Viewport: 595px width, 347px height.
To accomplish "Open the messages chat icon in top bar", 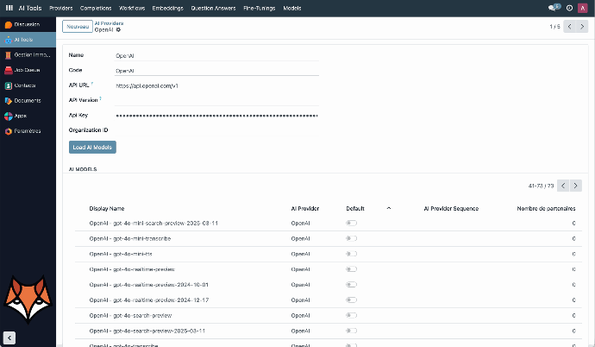I will tap(554, 8).
